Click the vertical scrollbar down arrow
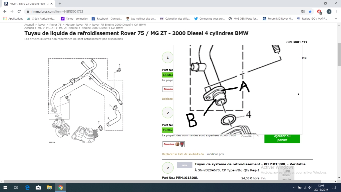The height and width of the screenshot is (192, 341). [x=339, y=178]
